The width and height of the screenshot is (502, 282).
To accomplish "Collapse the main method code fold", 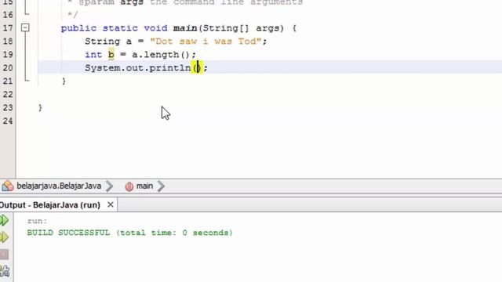I will 25,28.
